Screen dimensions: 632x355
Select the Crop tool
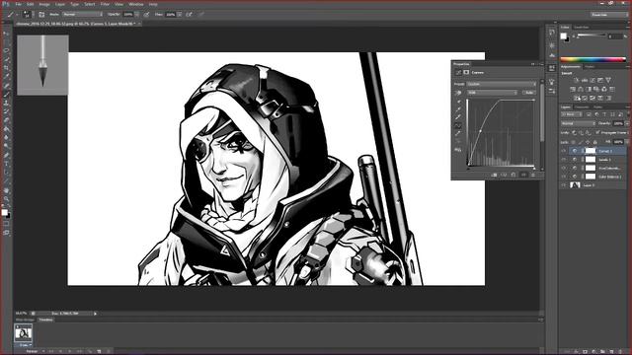[x=6, y=68]
